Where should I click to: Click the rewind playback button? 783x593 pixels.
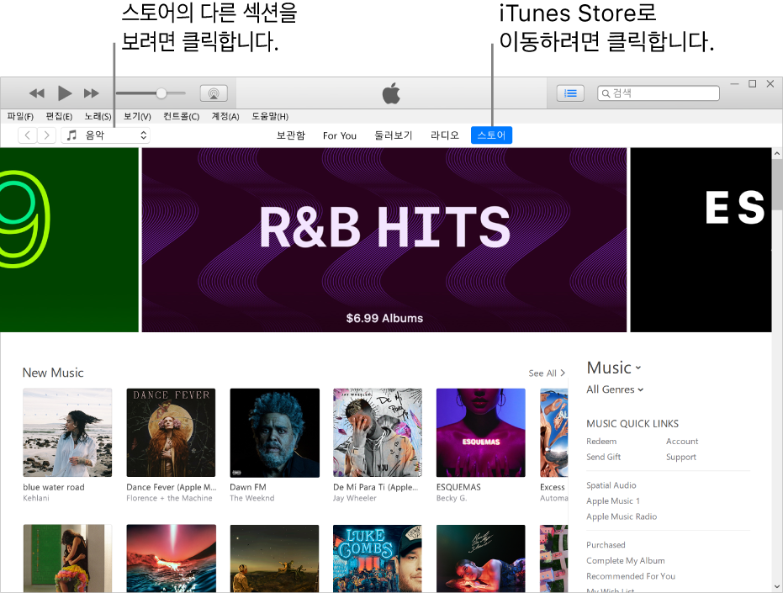point(36,93)
